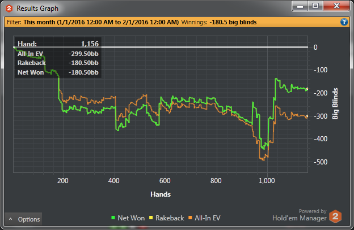Open the blue help question mark icon
Image resolution: width=354 pixels, height=230 pixels.
click(x=344, y=22)
